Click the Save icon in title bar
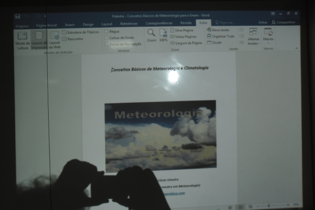This screenshot has width=315, height=210. point(18,16)
